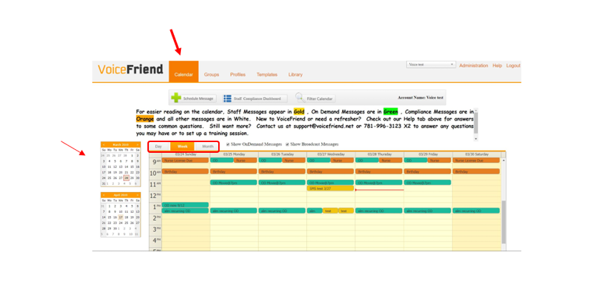The image size is (606, 302).
Task: Click Account Name: Voice test label
Action: (420, 98)
